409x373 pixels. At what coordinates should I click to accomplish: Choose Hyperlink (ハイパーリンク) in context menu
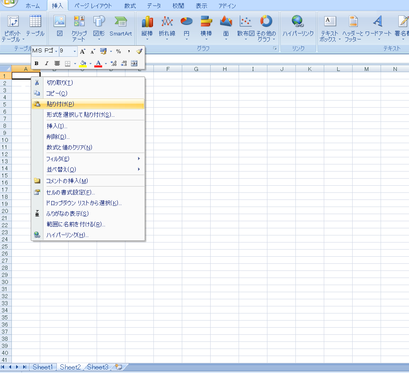tap(88, 235)
